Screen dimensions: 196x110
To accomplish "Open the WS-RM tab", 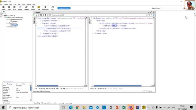I will tap(62, 89).
